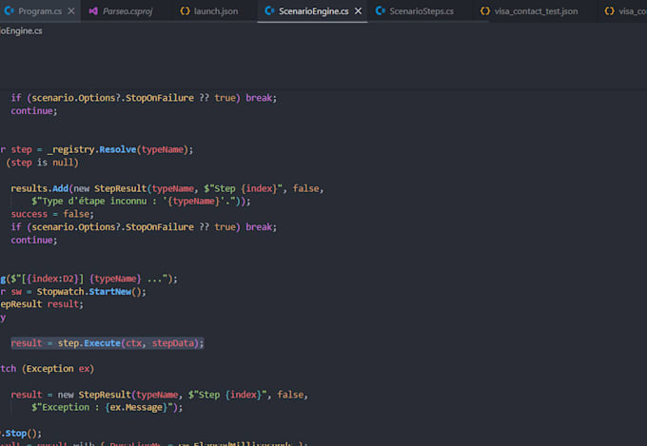
Task: Click the 'Stopwatch.StartNew();' code text
Action: pyautogui.click(x=91, y=292)
